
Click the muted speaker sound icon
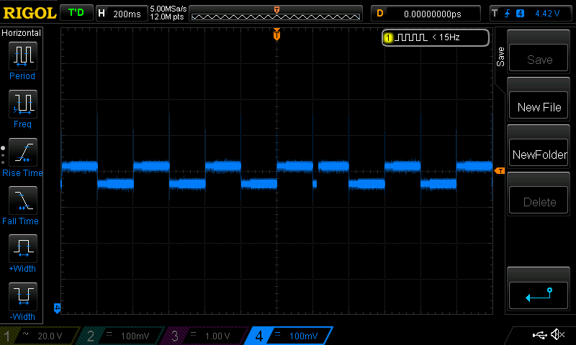click(x=557, y=335)
